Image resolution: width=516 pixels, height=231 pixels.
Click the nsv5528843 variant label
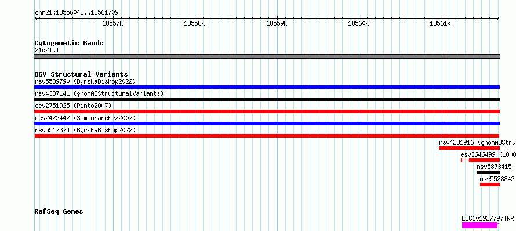coord(497,179)
